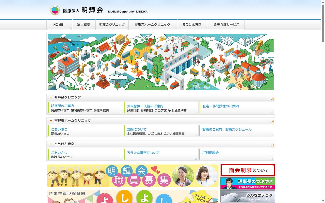Select 明輝会クリニック in the navigation bar

coord(112,25)
